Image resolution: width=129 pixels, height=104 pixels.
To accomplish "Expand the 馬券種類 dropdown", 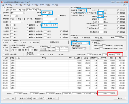I will tap(84, 10).
